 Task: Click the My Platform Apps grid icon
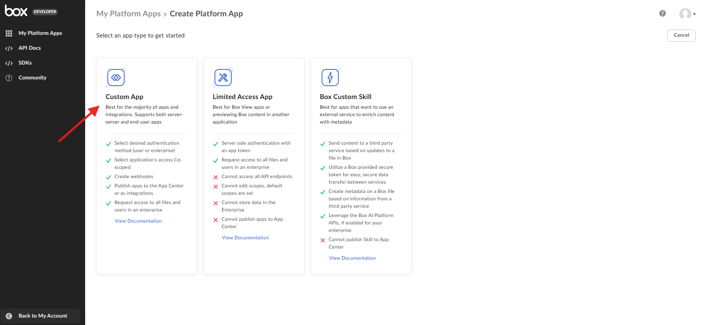[9, 33]
